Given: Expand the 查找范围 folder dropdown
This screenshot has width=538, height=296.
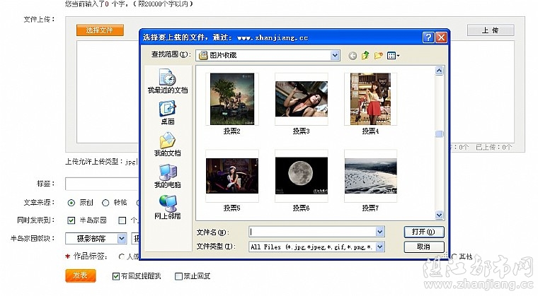Looking at the screenshot, I should [x=336, y=54].
